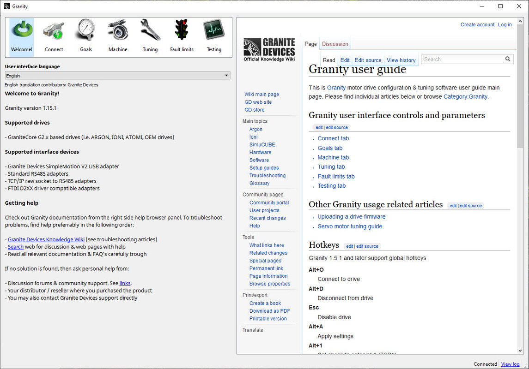The image size is (529, 369).
Task: Click the Create account link
Action: 477,24
